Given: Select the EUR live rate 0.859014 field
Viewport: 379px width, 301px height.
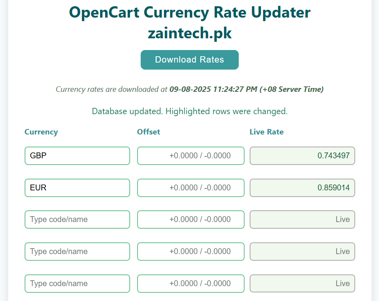Looking at the screenshot, I should 302,188.
